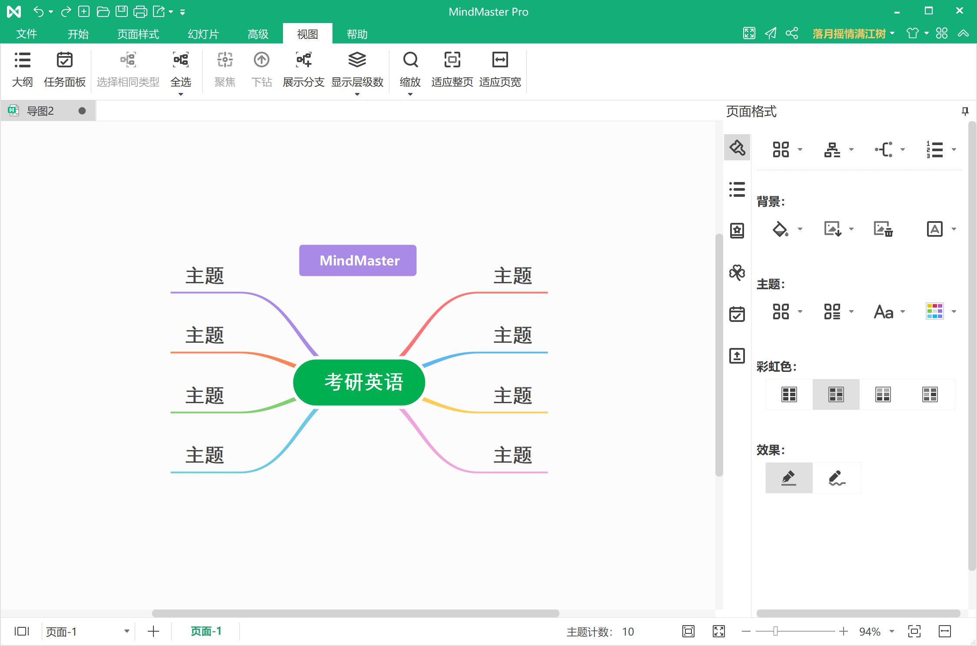This screenshot has height=646, width=977.
Task: Open the clover mark sidebar icon
Action: click(737, 272)
